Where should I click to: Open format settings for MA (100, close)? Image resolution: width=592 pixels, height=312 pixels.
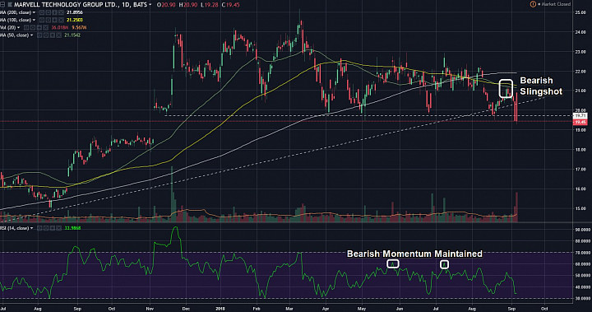click(x=49, y=20)
